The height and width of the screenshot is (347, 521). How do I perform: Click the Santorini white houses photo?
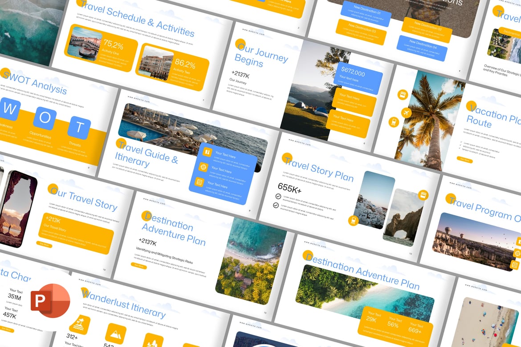click(x=375, y=200)
